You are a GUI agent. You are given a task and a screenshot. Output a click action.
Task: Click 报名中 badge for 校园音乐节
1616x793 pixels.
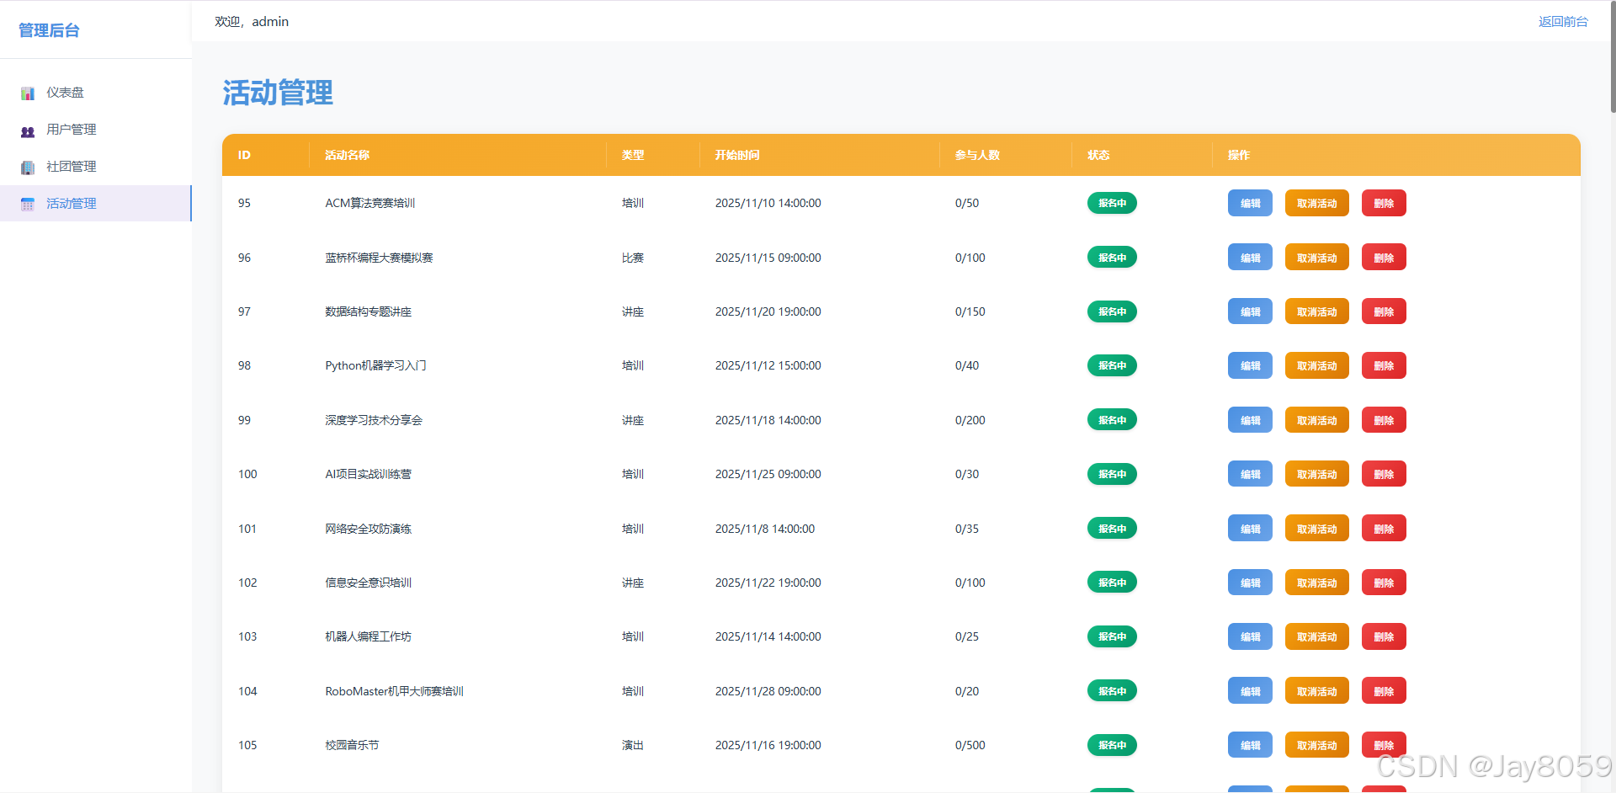[x=1112, y=745]
